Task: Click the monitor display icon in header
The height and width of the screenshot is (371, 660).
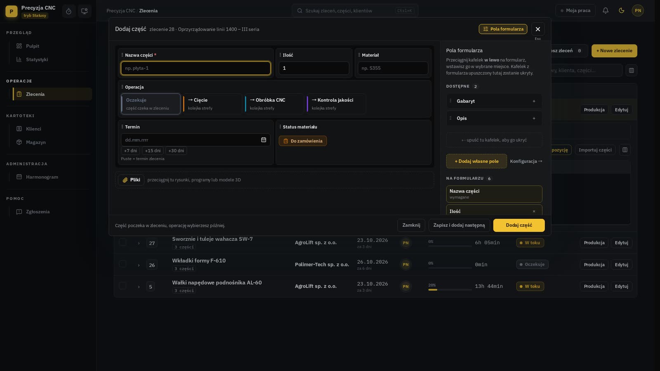Action: click(x=85, y=11)
